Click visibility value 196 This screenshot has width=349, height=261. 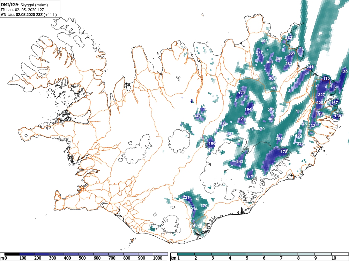pos(321,114)
